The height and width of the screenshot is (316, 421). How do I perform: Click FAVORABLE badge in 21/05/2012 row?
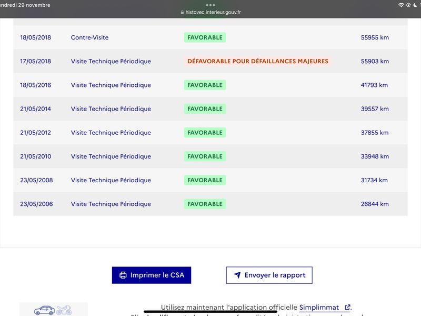coord(205,133)
